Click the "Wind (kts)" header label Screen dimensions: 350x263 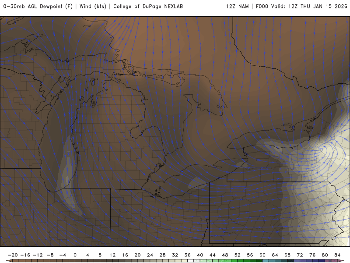(x=93, y=7)
